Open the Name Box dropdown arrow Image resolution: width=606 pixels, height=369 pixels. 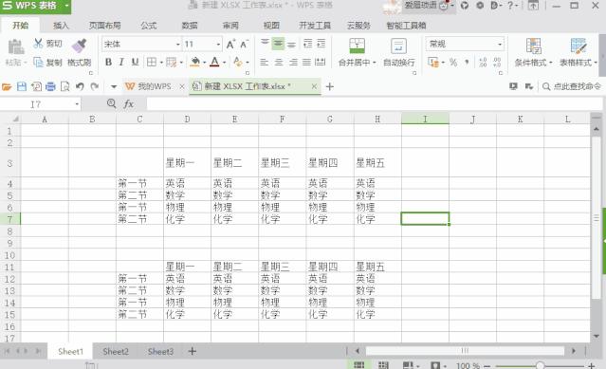pyautogui.click(x=77, y=104)
